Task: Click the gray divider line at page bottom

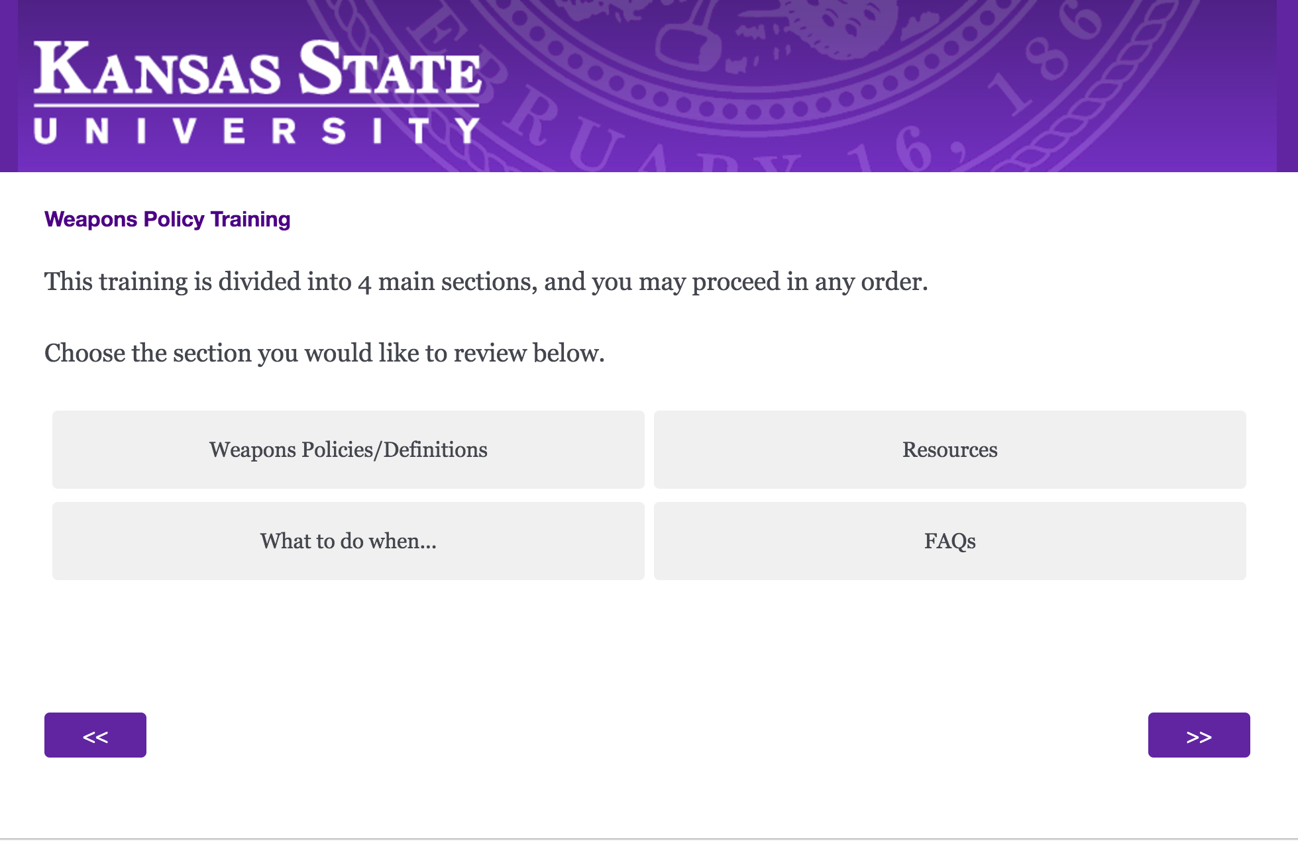Action: (649, 838)
